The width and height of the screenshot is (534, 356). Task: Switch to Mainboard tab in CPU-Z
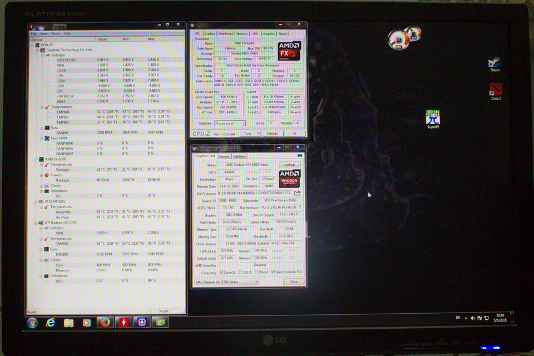[x=226, y=34]
